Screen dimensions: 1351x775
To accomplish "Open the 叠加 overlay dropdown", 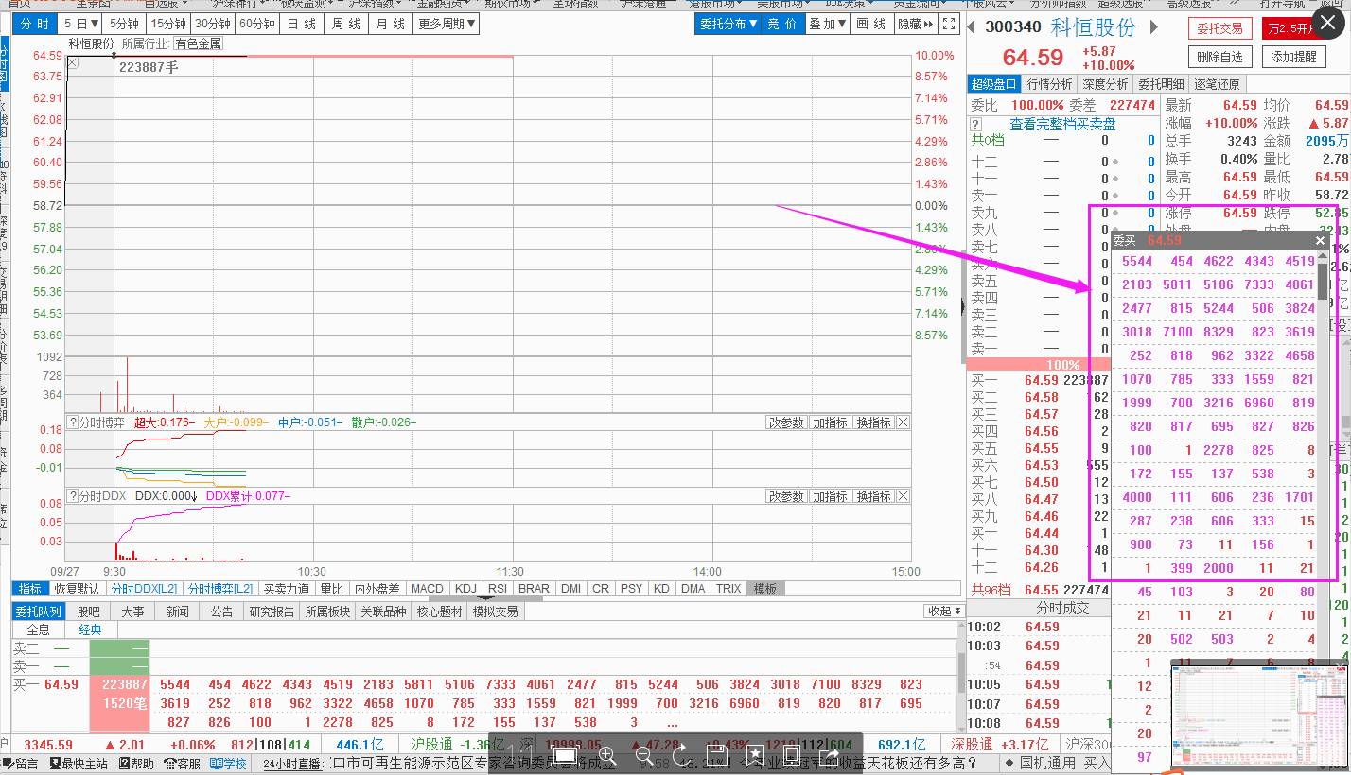I will 828,24.
